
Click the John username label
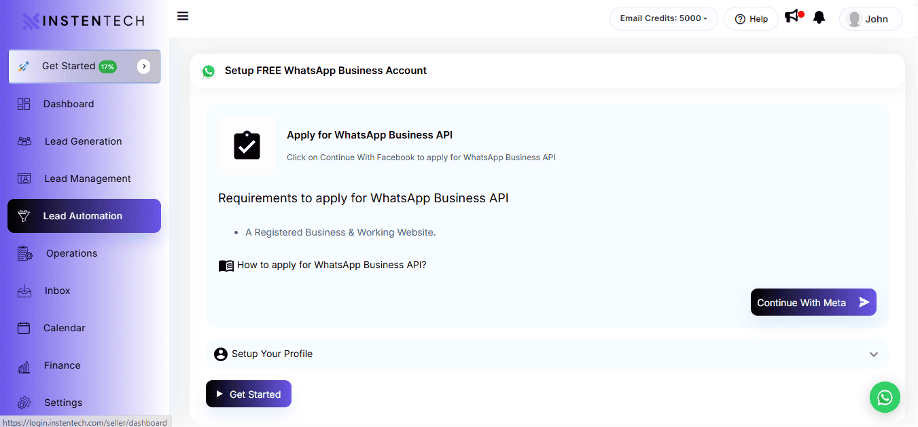(877, 19)
